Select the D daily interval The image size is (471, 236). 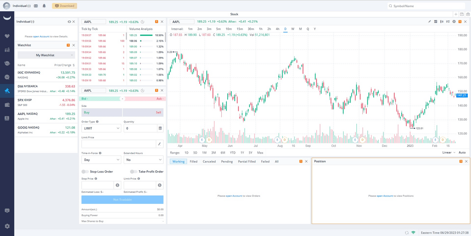[285, 29]
